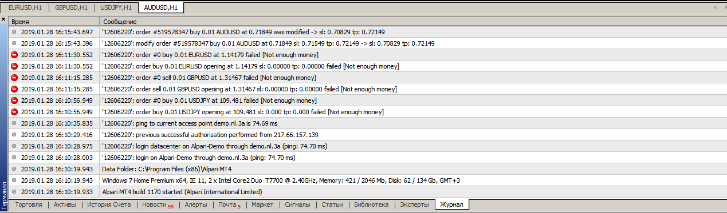Open the Сигналы tab

297,204
